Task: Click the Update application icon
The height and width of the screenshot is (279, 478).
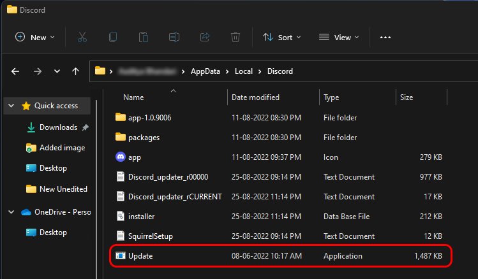Action: tap(121, 255)
